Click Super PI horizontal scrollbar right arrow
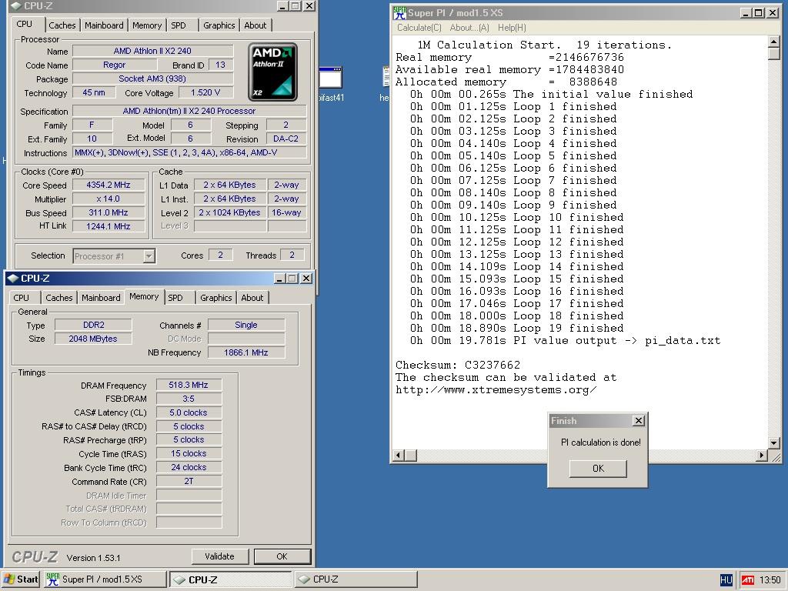This screenshot has width=788, height=591. [762, 456]
